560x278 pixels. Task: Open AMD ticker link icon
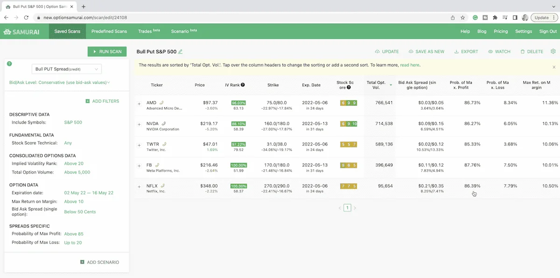coord(162,102)
